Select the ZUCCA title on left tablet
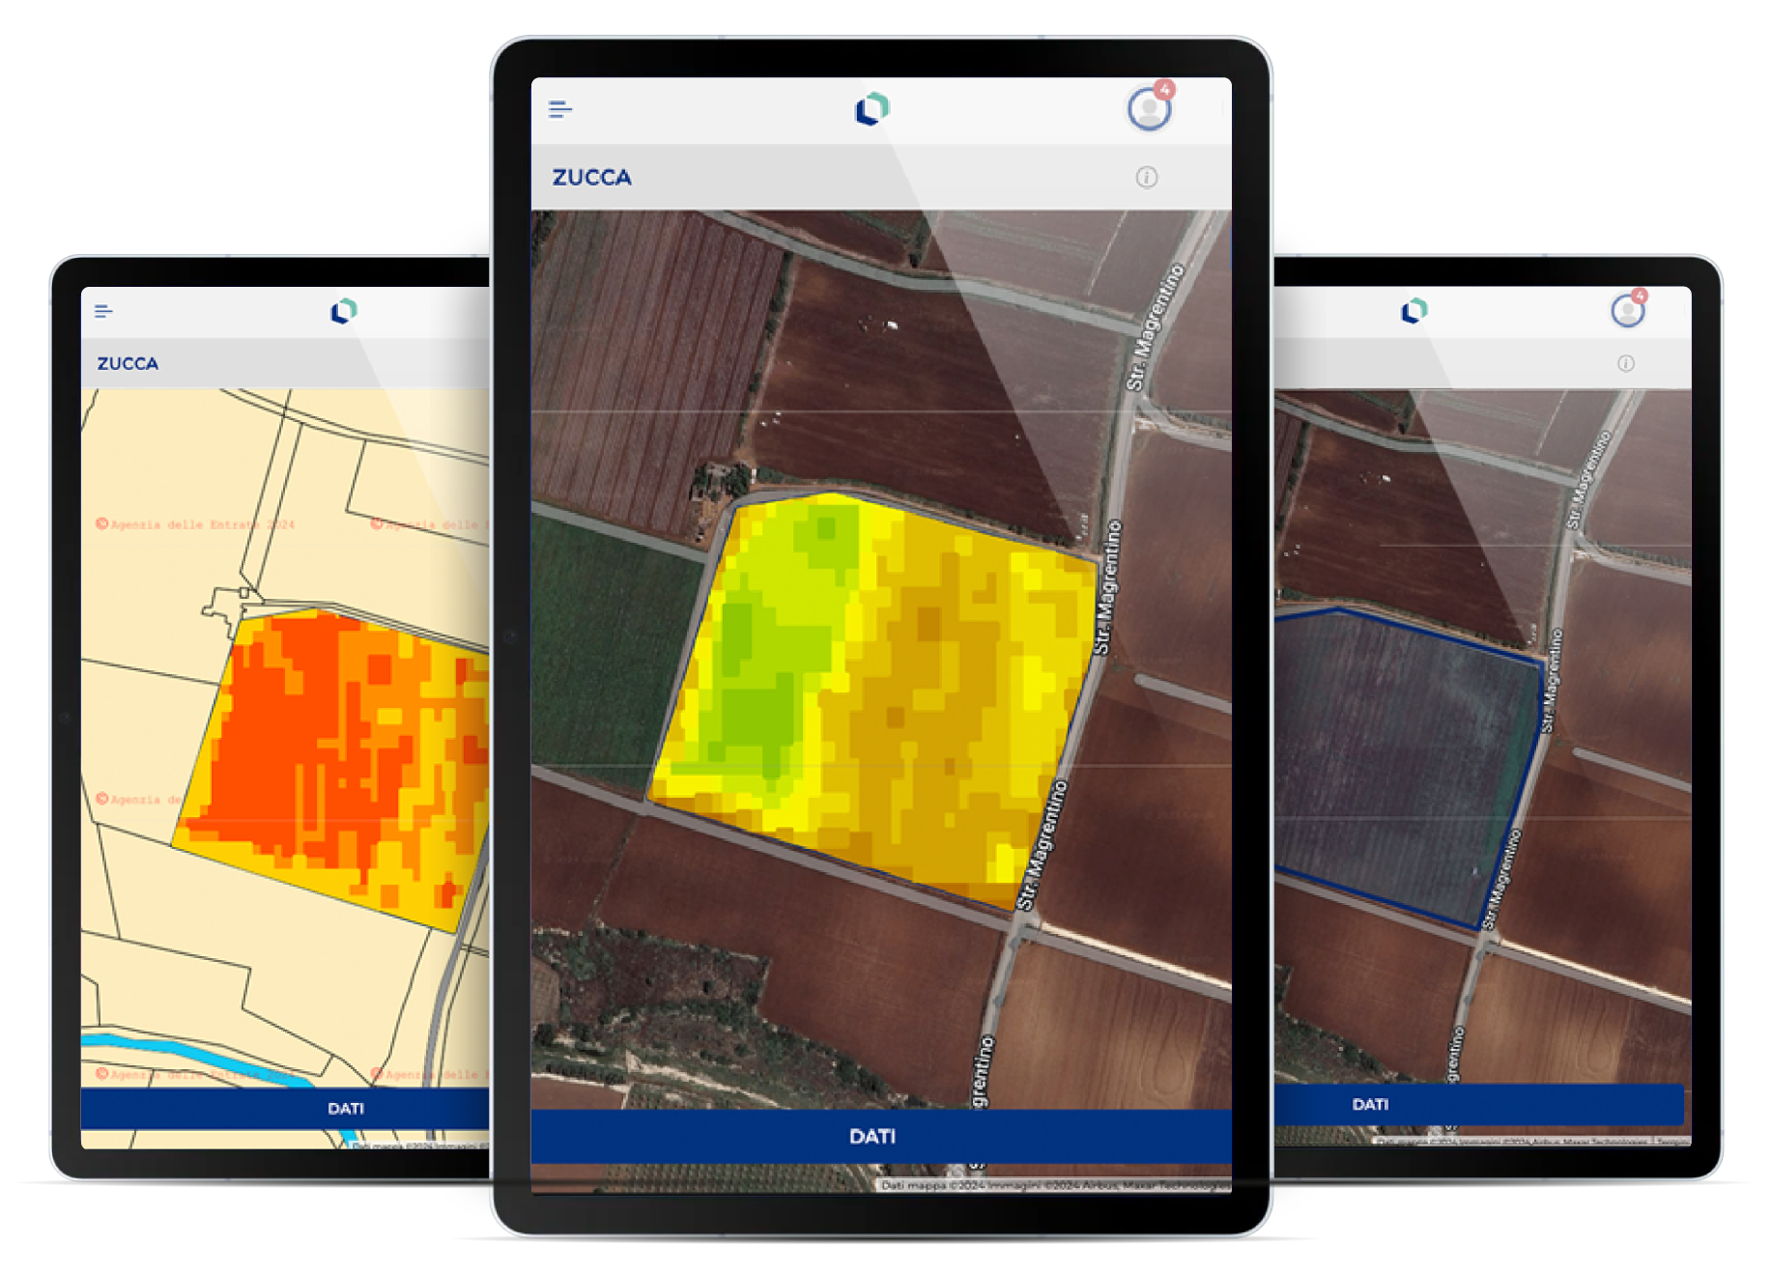 tap(128, 364)
